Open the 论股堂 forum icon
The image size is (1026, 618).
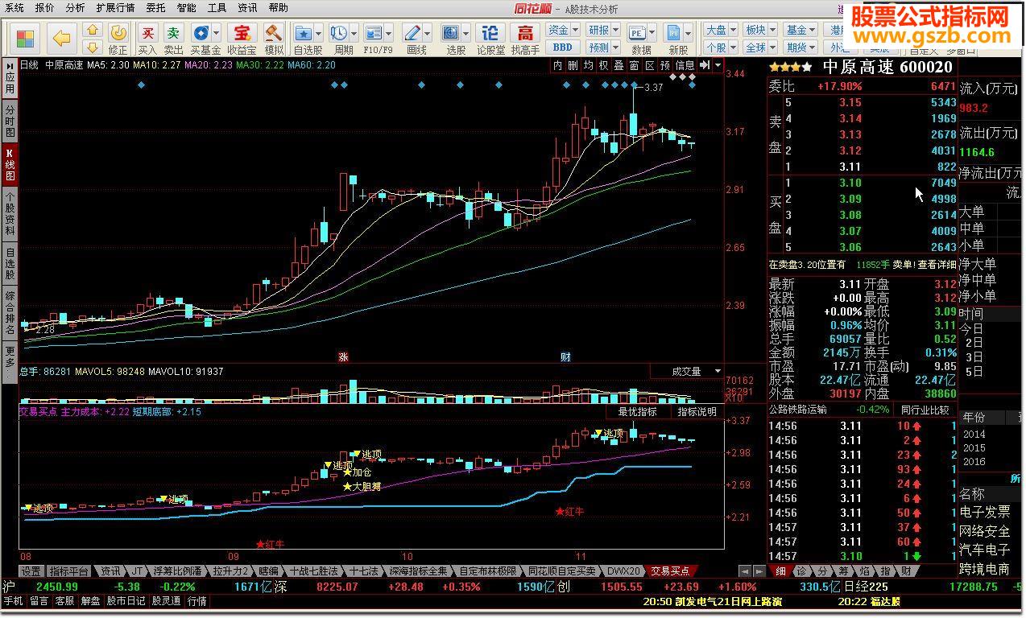pyautogui.click(x=490, y=33)
